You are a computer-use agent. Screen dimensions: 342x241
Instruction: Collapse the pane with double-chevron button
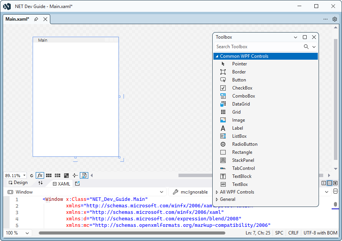pos(335,183)
